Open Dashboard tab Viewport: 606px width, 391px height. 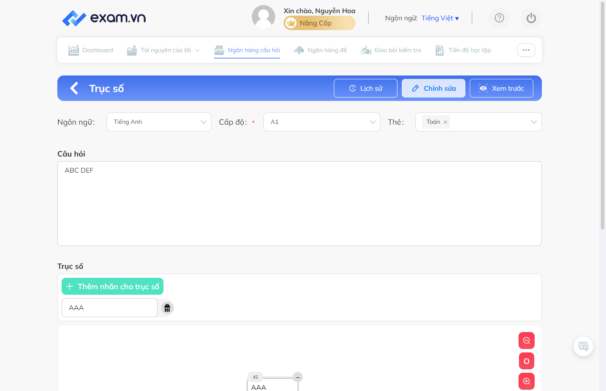click(x=90, y=50)
